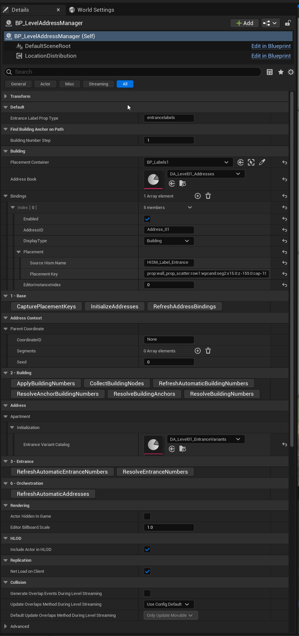
Task: Show only favorites star icon
Action: click(x=281, y=72)
